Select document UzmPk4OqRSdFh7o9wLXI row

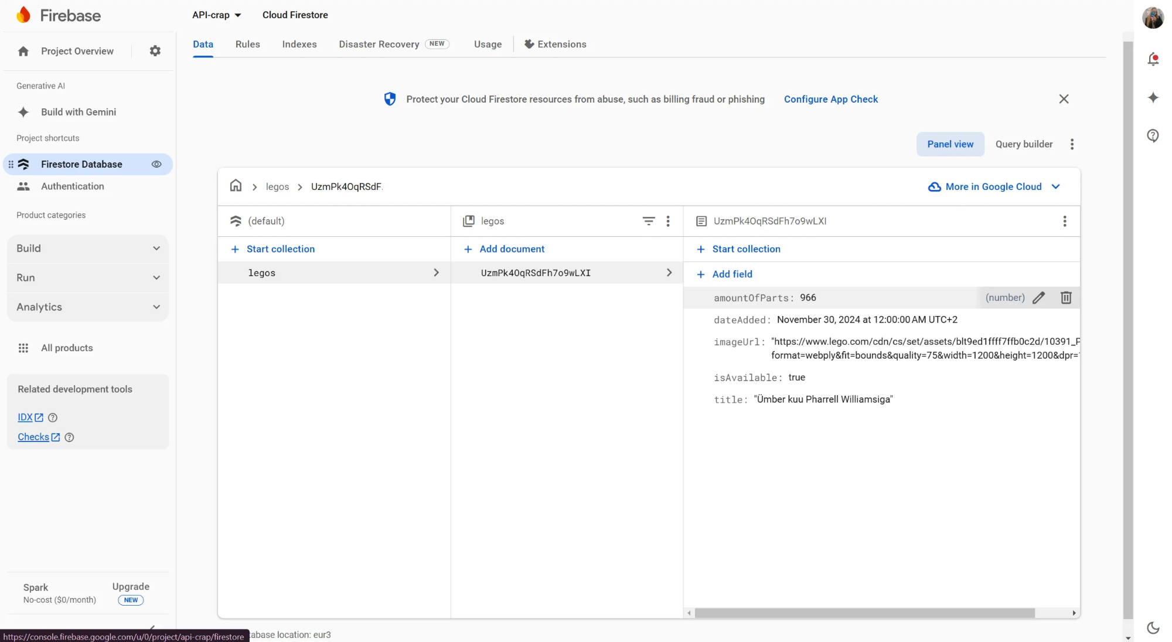(567, 273)
